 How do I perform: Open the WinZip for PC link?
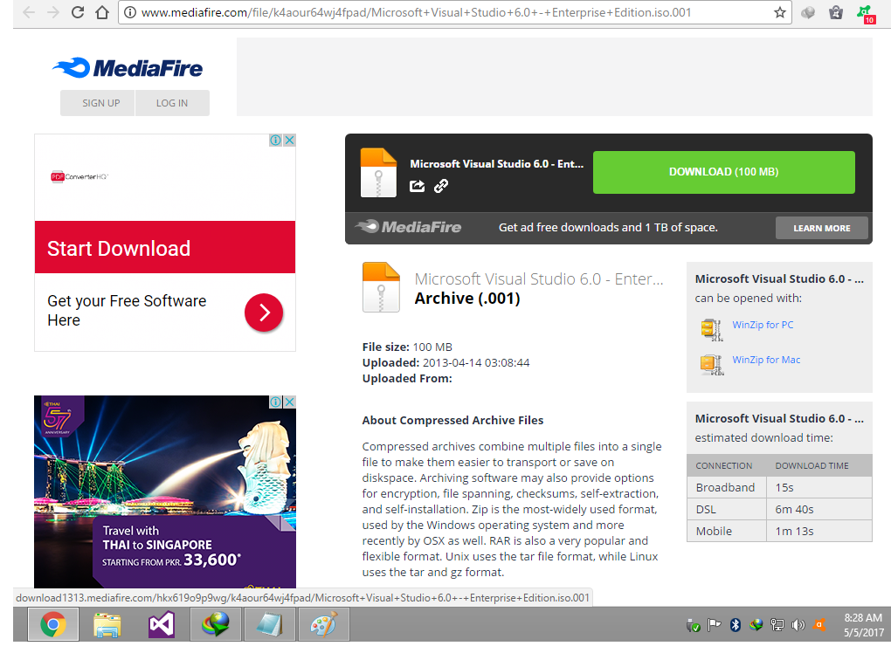click(763, 324)
